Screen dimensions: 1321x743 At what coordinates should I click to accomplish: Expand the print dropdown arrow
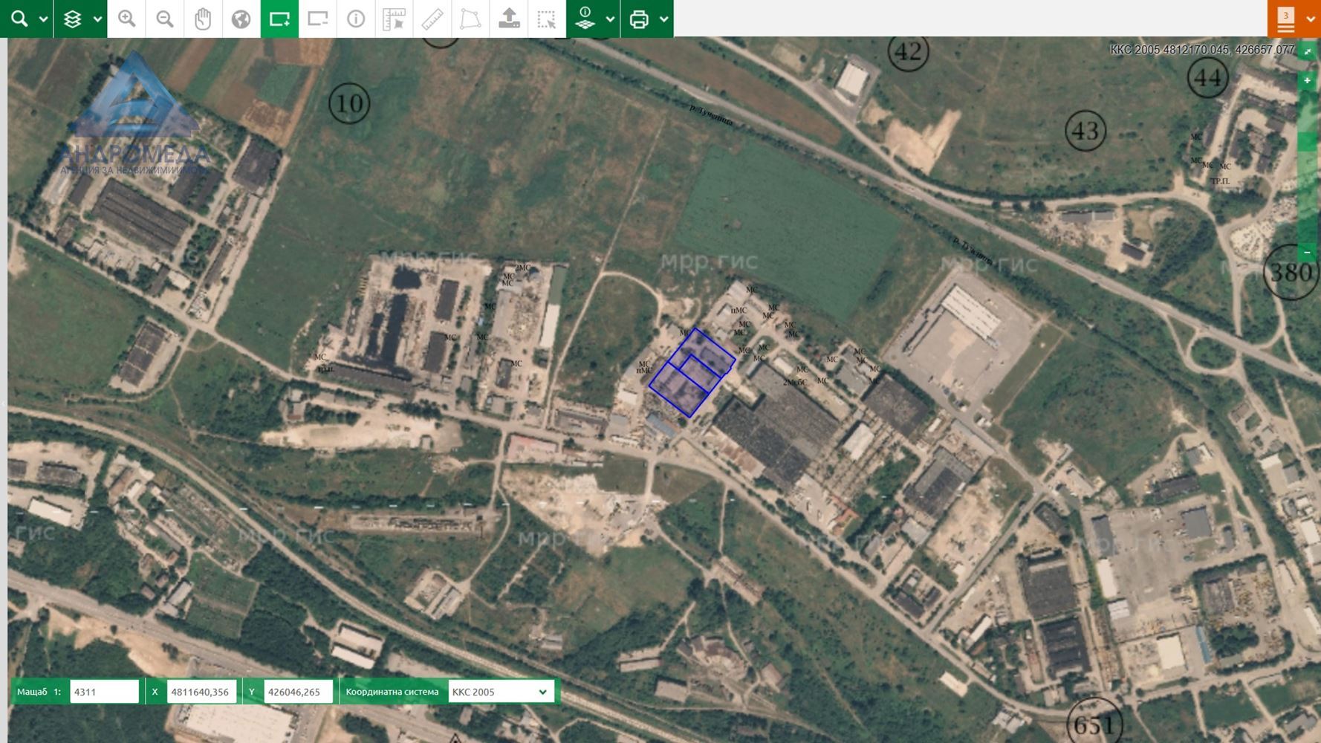[663, 19]
